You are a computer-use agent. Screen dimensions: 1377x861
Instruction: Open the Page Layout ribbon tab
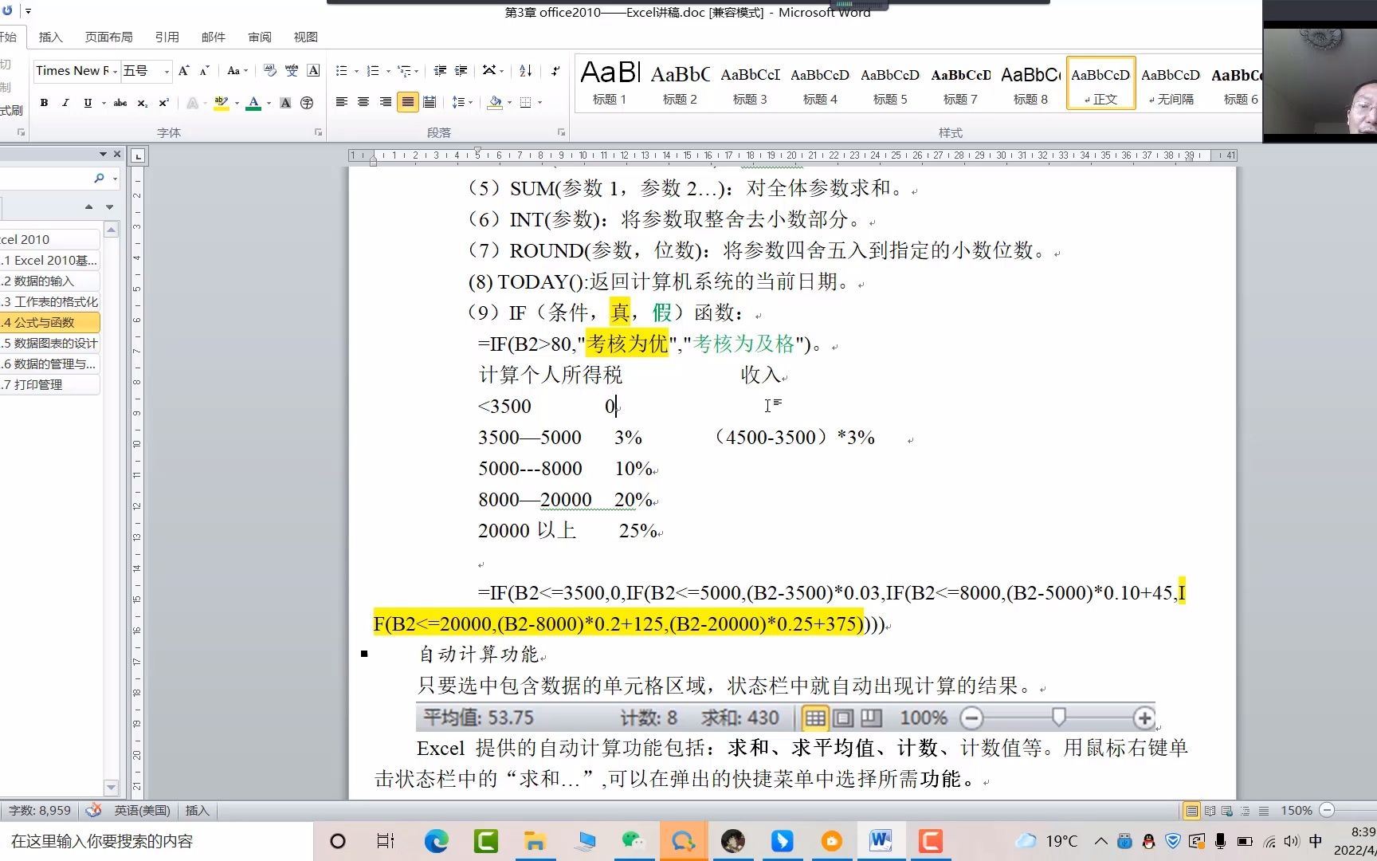tap(109, 37)
